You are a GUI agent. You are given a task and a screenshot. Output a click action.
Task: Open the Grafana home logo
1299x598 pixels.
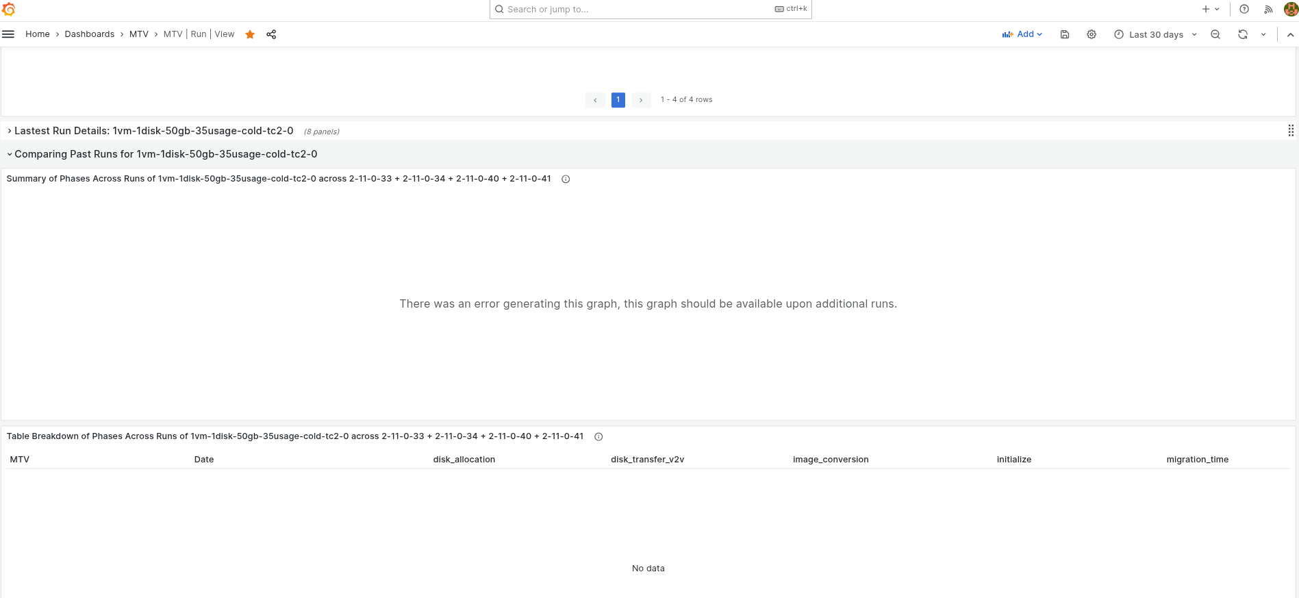coord(8,10)
